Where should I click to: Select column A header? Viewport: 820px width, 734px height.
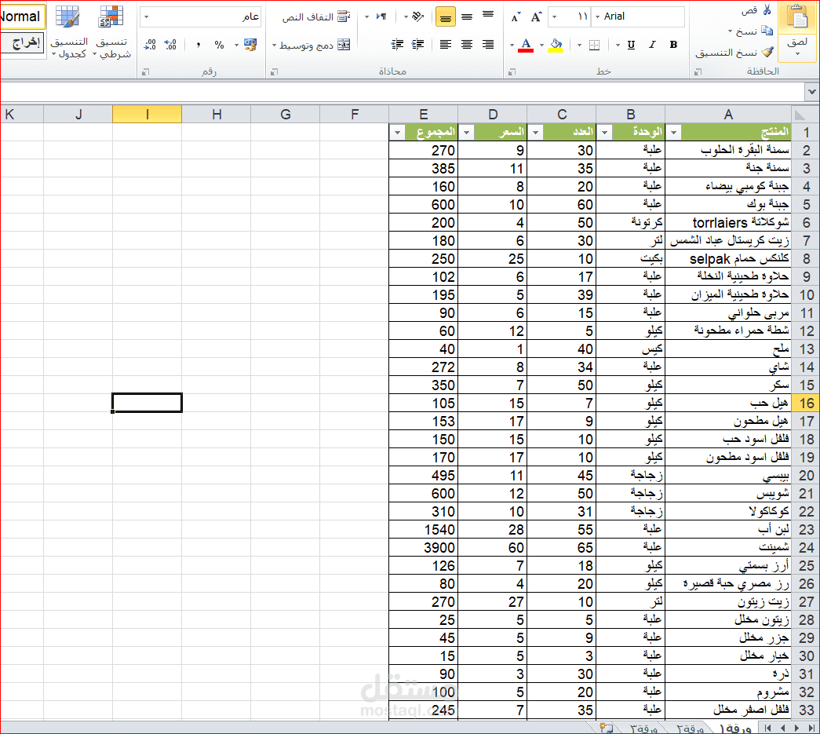pyautogui.click(x=728, y=114)
